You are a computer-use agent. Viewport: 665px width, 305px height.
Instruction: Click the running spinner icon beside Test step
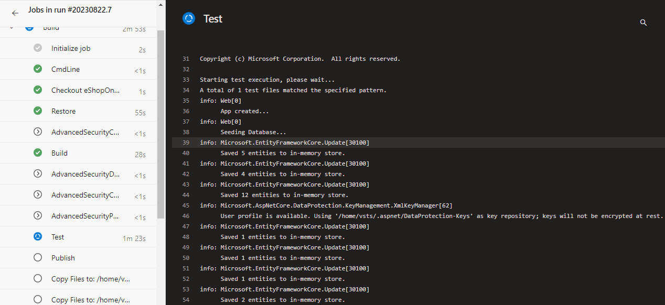click(38, 236)
